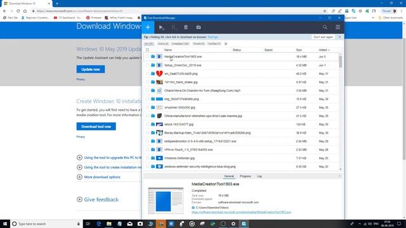Image resolution: width=406 pixels, height=228 pixels.
Task: Select the All downloads filter tab
Action: pyautogui.click(x=149, y=44)
